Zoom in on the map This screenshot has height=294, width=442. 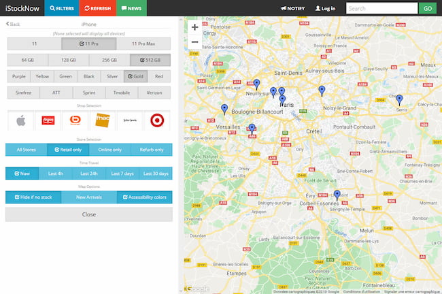[x=194, y=27]
